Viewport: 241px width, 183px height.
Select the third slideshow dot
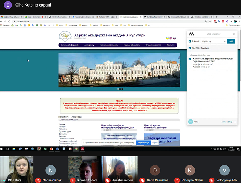coord(122,89)
